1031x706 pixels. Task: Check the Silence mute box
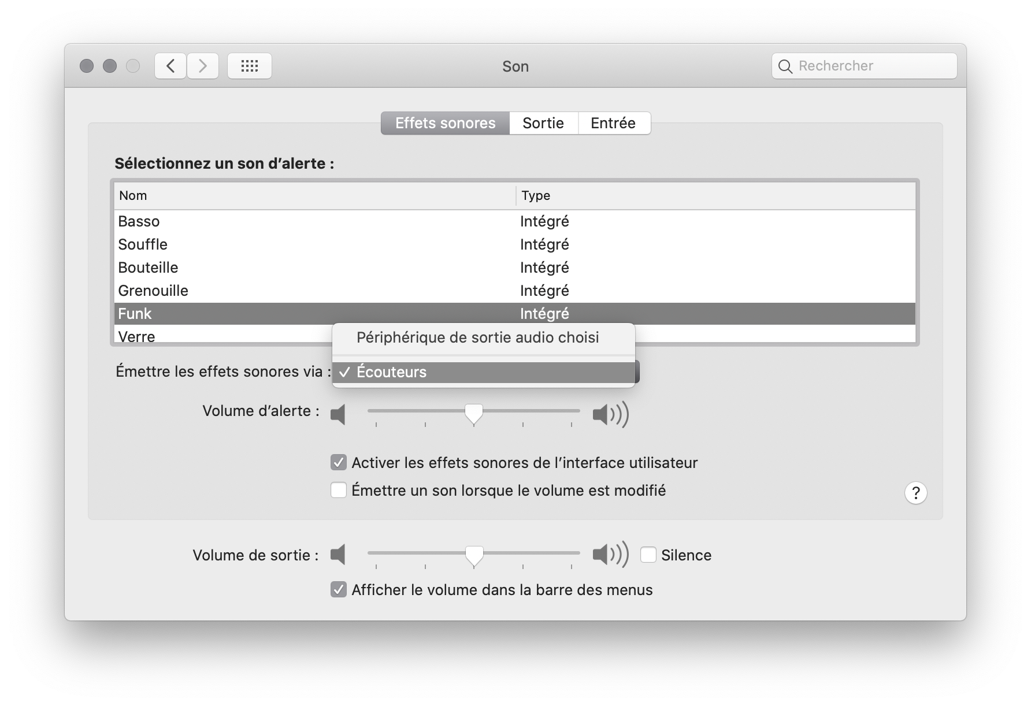[648, 555]
